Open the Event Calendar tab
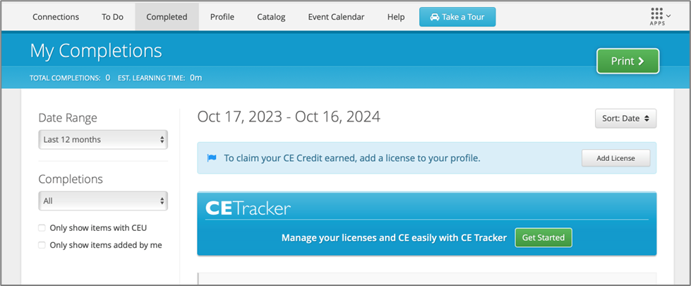This screenshot has width=691, height=286. tap(336, 17)
